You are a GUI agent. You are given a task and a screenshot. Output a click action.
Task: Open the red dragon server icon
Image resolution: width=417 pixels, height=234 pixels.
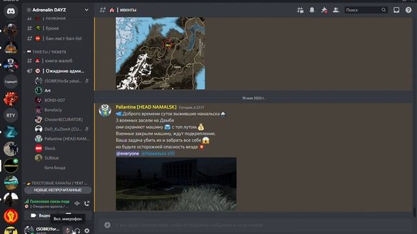click(x=10, y=98)
